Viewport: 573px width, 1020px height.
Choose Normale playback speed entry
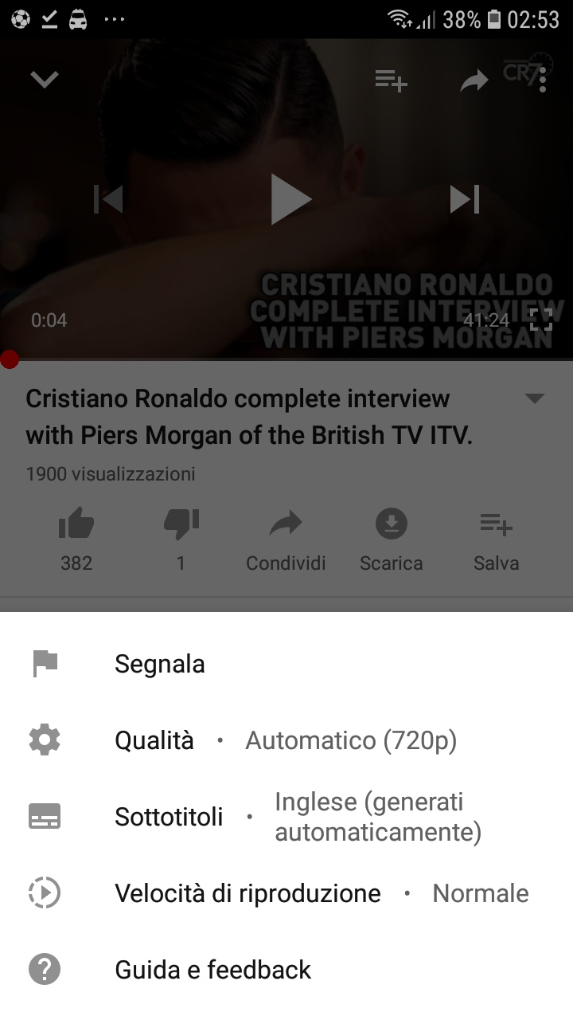tap(481, 893)
